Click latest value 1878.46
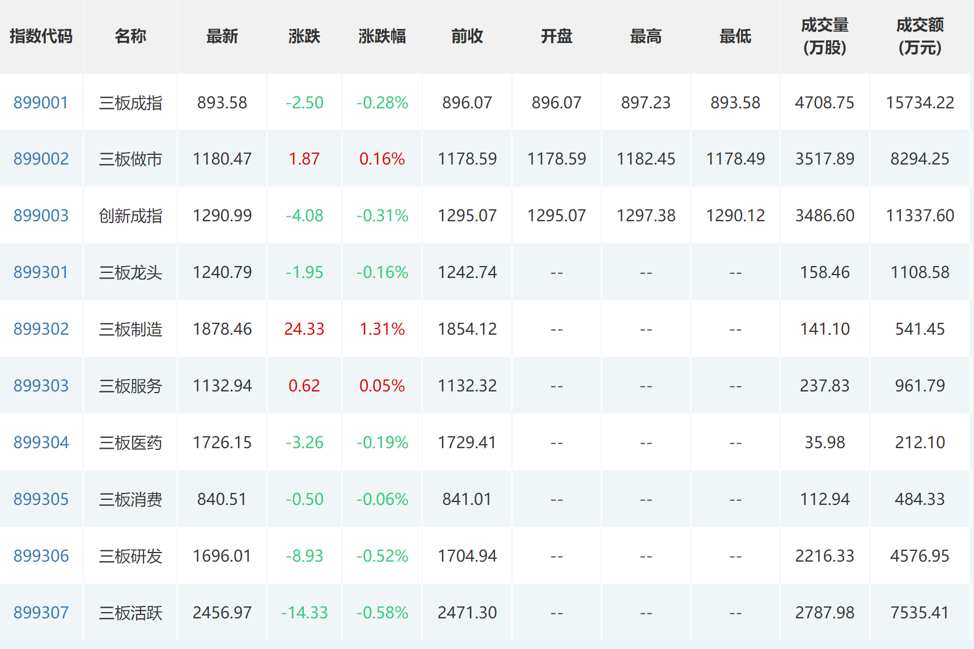The width and height of the screenshot is (974, 649). pos(222,329)
